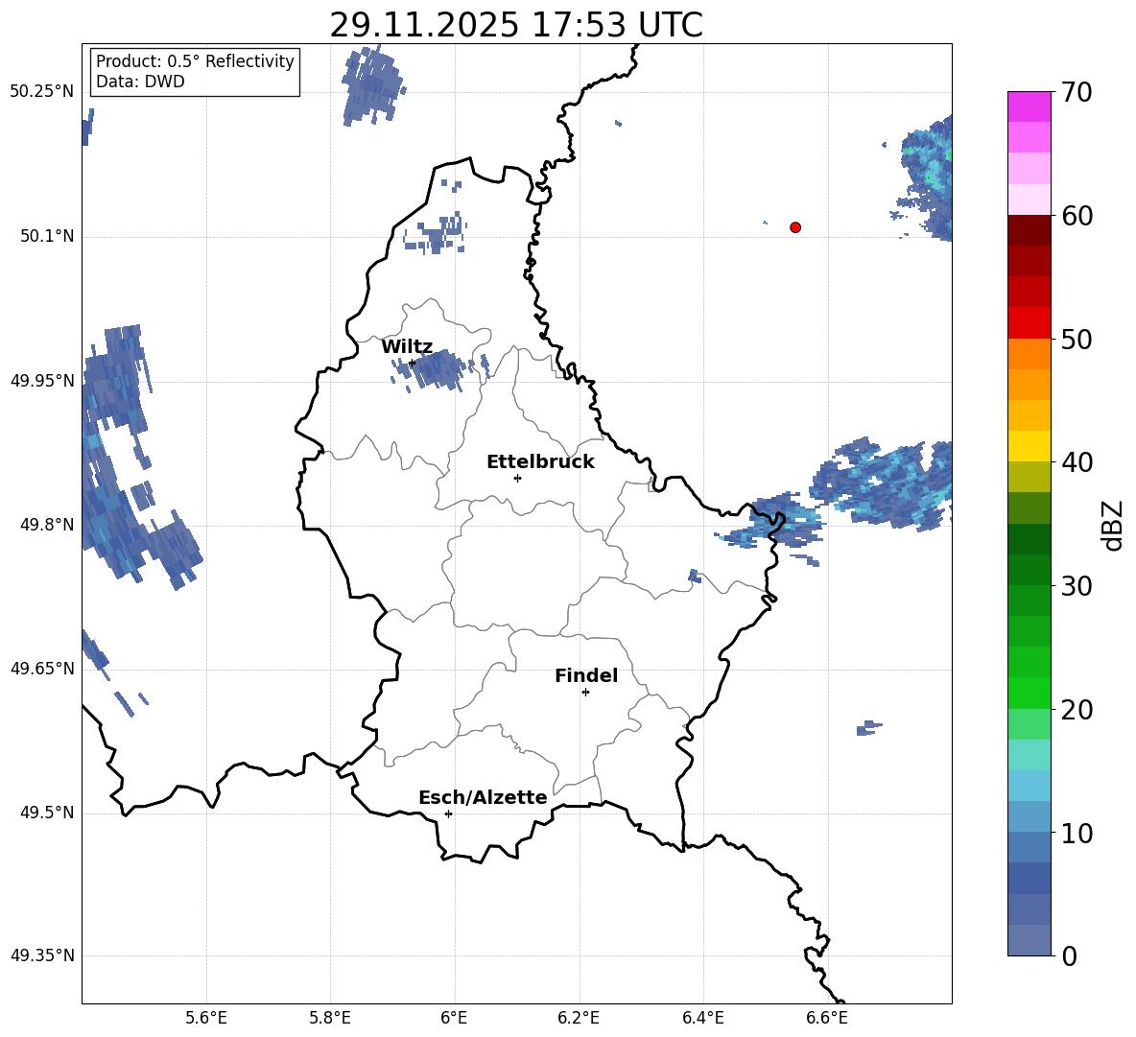Click the Esch/Alzette city label
This screenshot has height=1037, width=1136.
point(483,797)
